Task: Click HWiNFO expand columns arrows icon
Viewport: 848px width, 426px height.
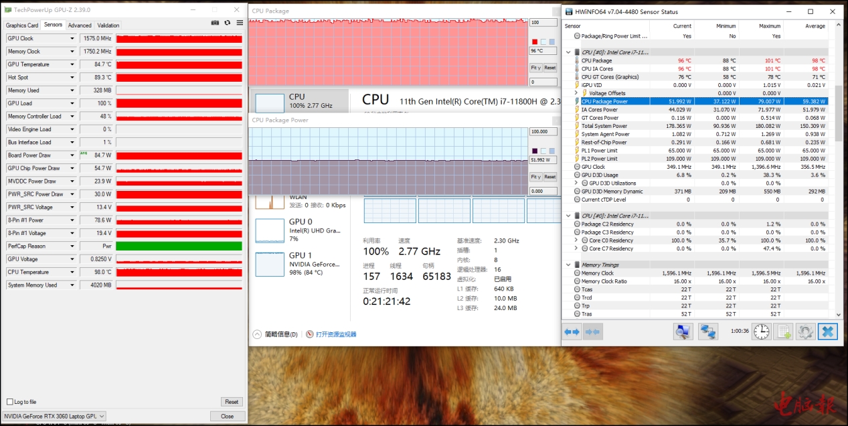Action: [572, 332]
